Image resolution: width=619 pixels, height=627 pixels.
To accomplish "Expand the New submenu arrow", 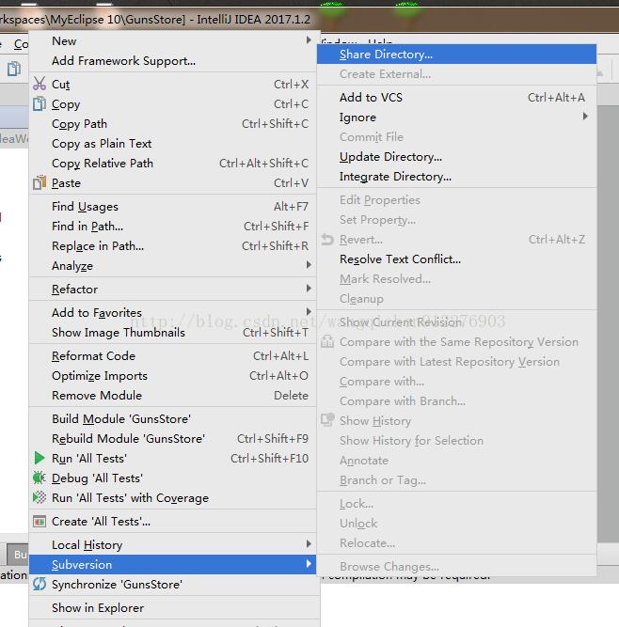I will 309,40.
